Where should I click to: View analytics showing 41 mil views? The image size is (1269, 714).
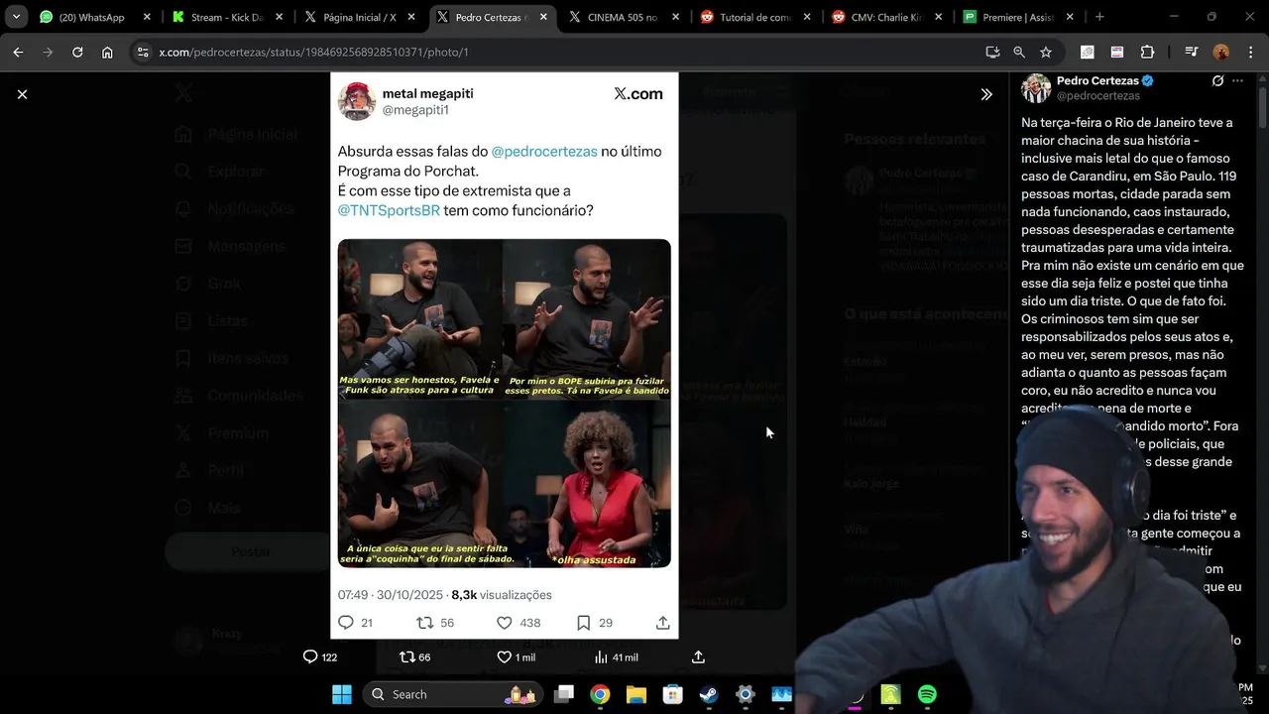pyautogui.click(x=616, y=657)
